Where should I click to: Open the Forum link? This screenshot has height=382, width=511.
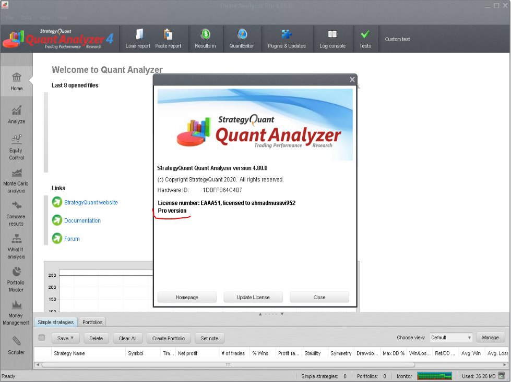[x=72, y=239]
